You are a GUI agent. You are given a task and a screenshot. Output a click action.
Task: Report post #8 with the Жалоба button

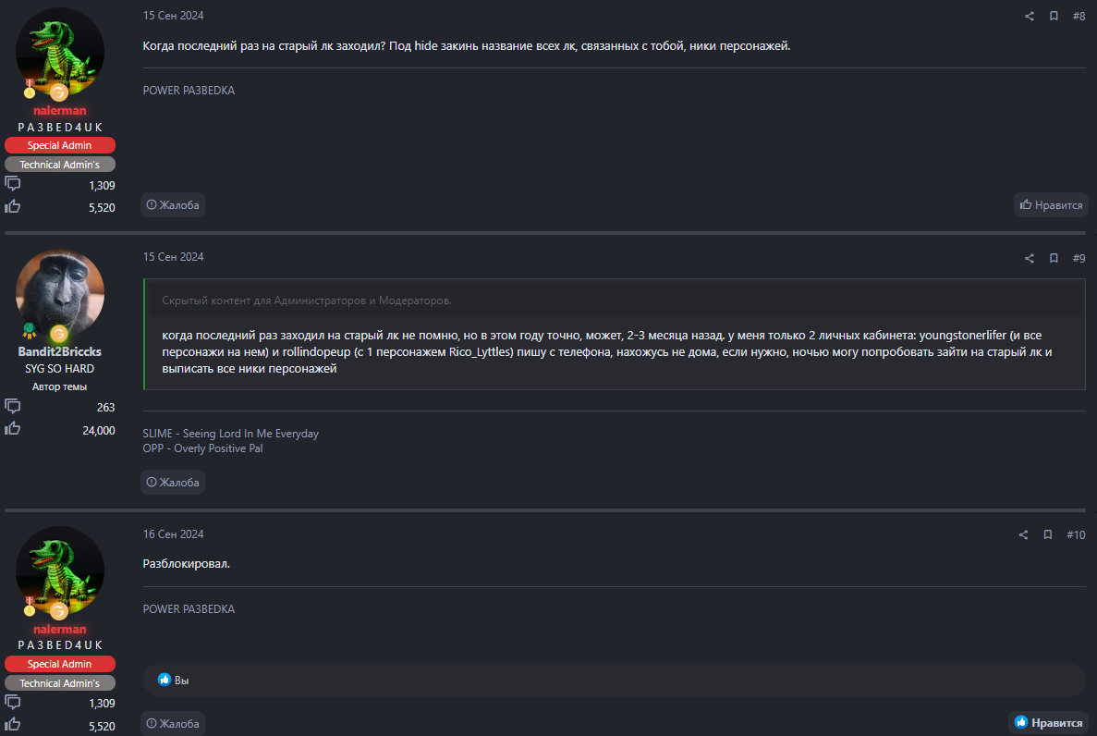point(173,205)
